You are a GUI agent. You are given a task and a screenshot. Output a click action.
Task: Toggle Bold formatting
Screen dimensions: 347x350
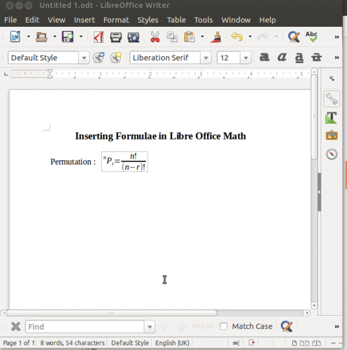tap(264, 57)
